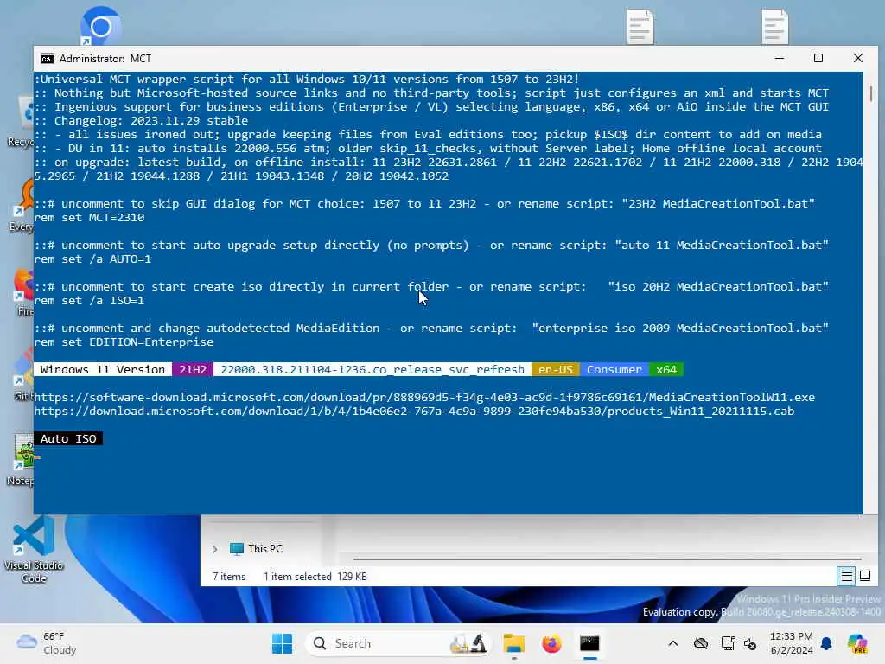Launch Firefox from the taskbar
The width and height of the screenshot is (885, 664).
point(551,643)
